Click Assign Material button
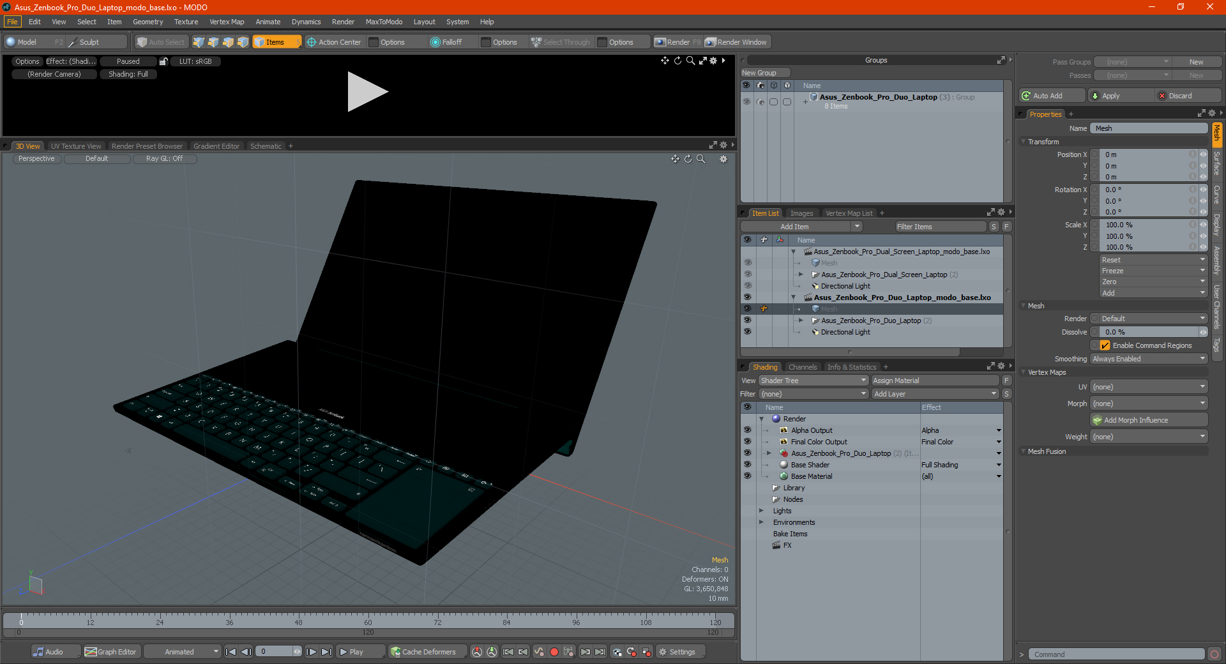Screen dimensions: 1226x664 click(935, 381)
